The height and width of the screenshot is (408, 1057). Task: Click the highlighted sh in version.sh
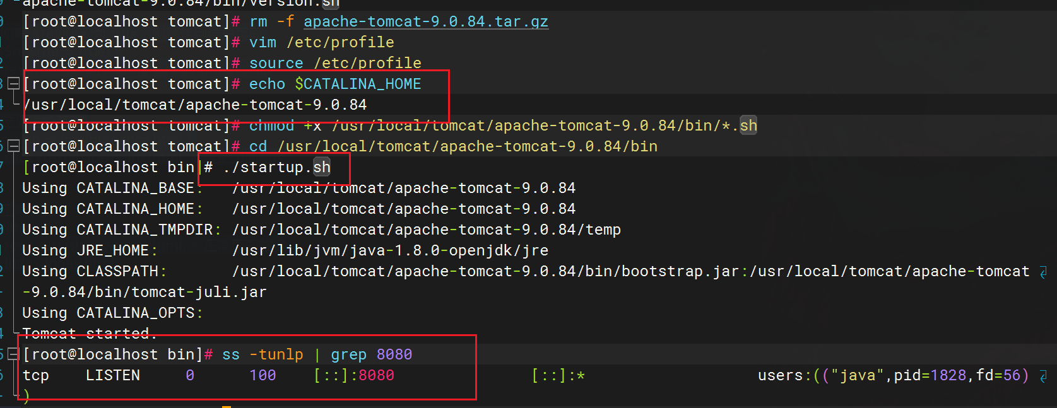(x=331, y=3)
